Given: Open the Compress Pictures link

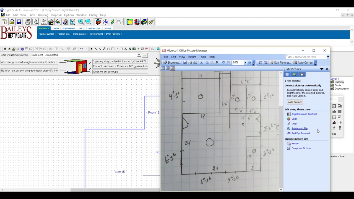Looking at the screenshot, I should pyautogui.click(x=301, y=148).
